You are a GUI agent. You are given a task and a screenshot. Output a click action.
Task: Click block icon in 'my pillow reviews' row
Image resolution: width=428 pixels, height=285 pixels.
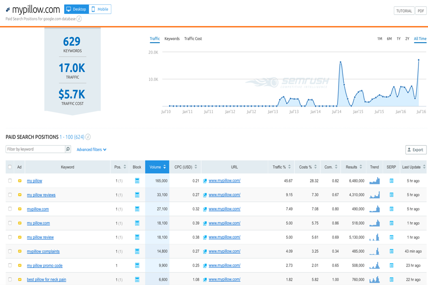tap(137, 195)
